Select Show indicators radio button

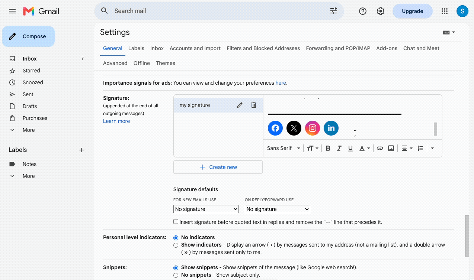[x=176, y=245]
